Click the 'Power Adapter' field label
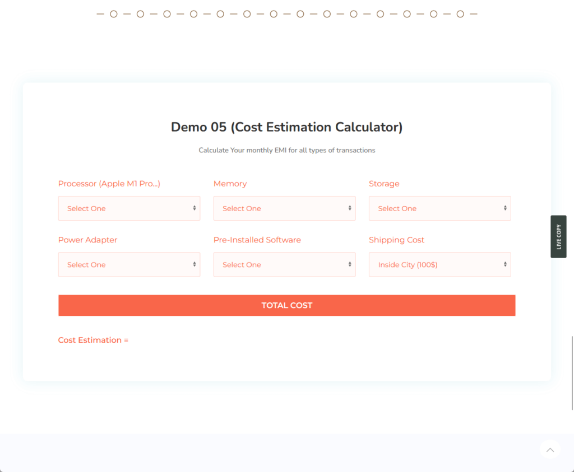The width and height of the screenshot is (574, 472). point(88,240)
